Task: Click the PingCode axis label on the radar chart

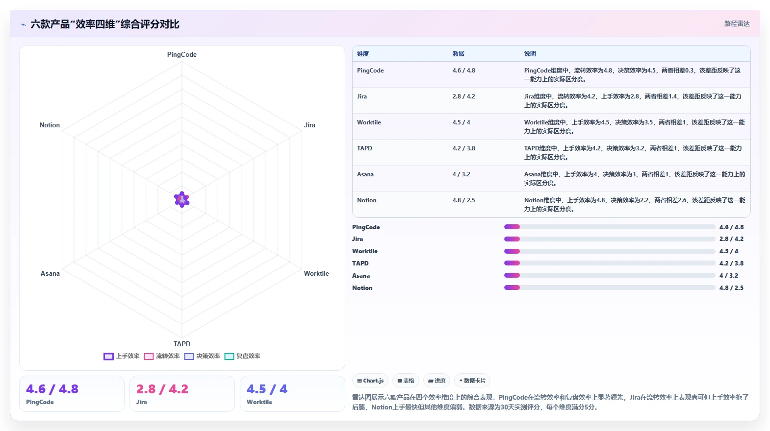Action: pyautogui.click(x=182, y=54)
